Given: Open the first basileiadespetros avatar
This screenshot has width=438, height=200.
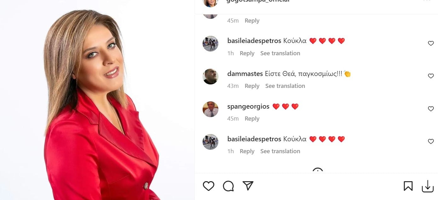Looking at the screenshot, I should [x=210, y=44].
